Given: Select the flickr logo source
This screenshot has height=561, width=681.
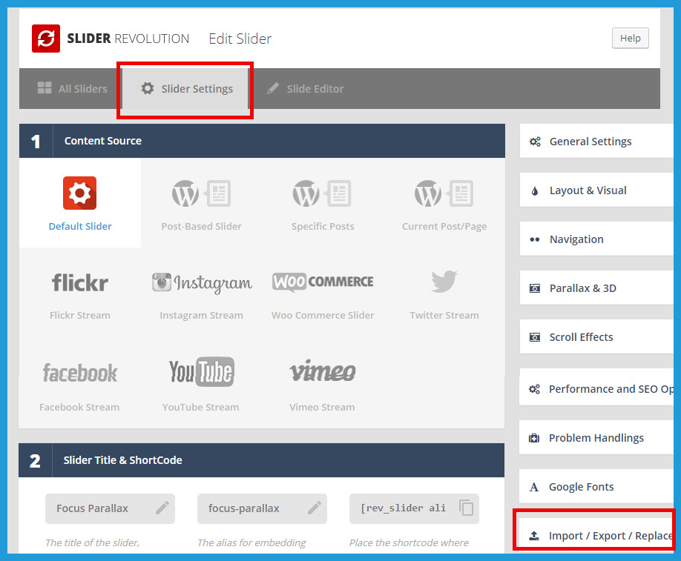Looking at the screenshot, I should 80,282.
